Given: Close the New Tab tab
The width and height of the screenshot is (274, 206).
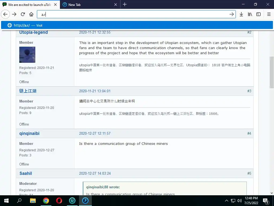Looking at the screenshot, I should (x=116, y=5).
